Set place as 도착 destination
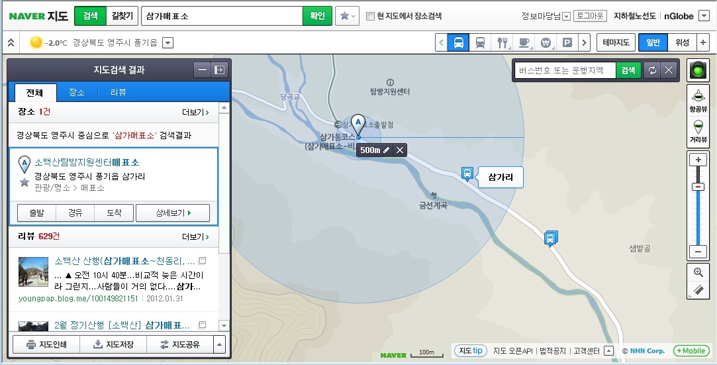The height and width of the screenshot is (365, 717). pos(114,213)
